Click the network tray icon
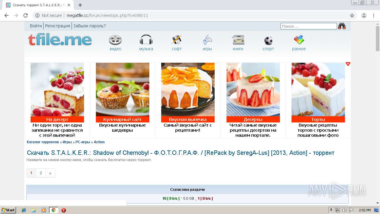This screenshot has width=380, height=214. pyautogui.click(x=338, y=210)
